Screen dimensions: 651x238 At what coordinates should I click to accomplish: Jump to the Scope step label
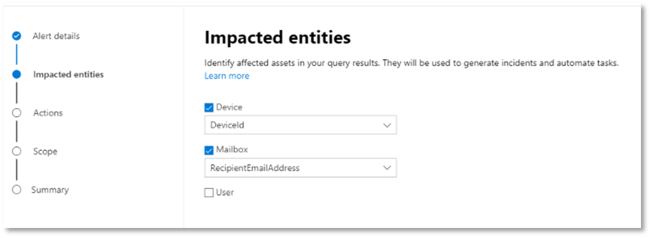(x=45, y=151)
